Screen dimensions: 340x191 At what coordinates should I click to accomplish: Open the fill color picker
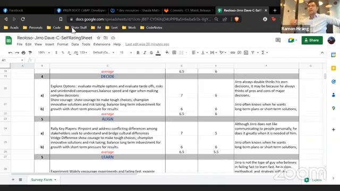point(167,53)
